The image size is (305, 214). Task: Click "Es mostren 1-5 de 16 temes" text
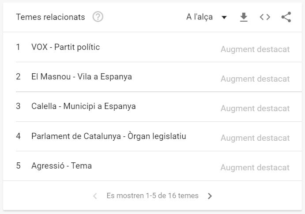[x=152, y=195]
